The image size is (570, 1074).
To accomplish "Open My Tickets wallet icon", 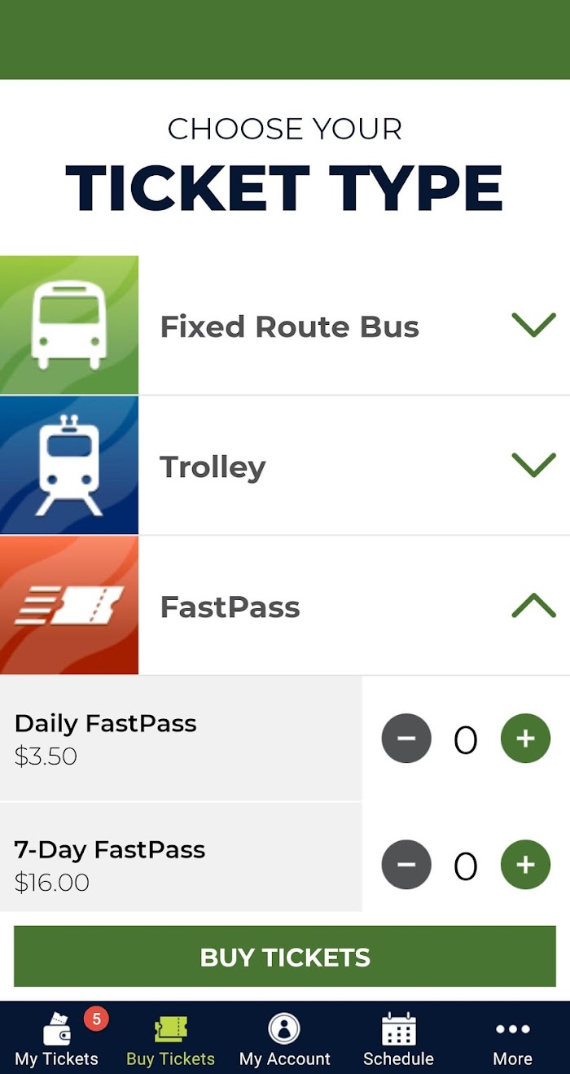I will click(x=57, y=1029).
